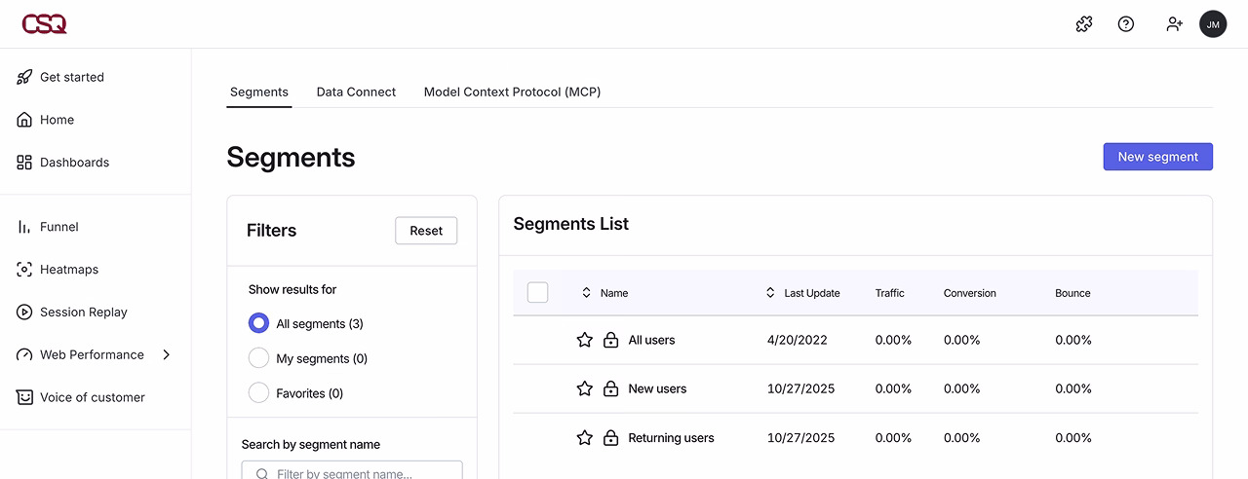This screenshot has width=1248, height=479.
Task: Click the Traffic column header
Action: (890, 293)
